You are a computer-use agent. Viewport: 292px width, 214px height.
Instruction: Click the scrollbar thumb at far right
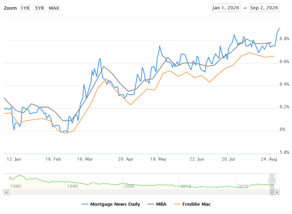272,192
